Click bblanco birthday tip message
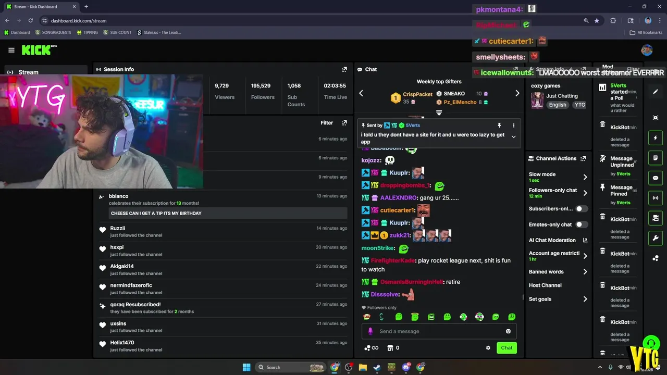 (x=228, y=213)
